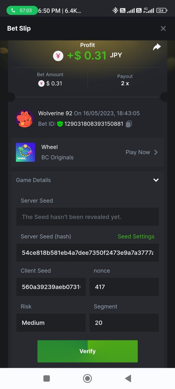
Task: Tap the green verified shield icon
Action: (60, 124)
